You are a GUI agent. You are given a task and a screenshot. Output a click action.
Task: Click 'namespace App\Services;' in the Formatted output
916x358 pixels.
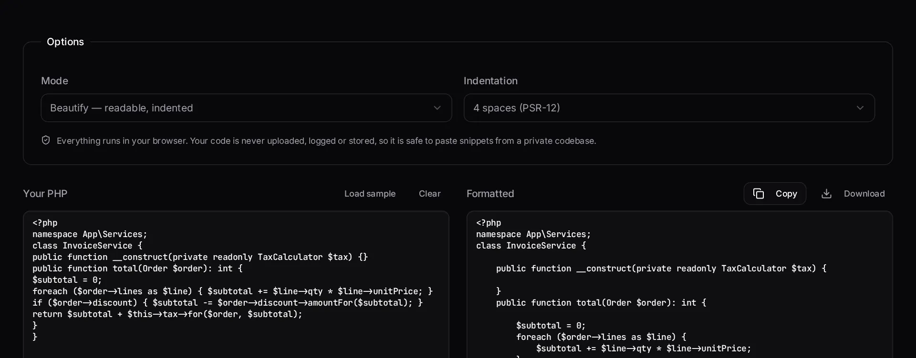pos(533,234)
